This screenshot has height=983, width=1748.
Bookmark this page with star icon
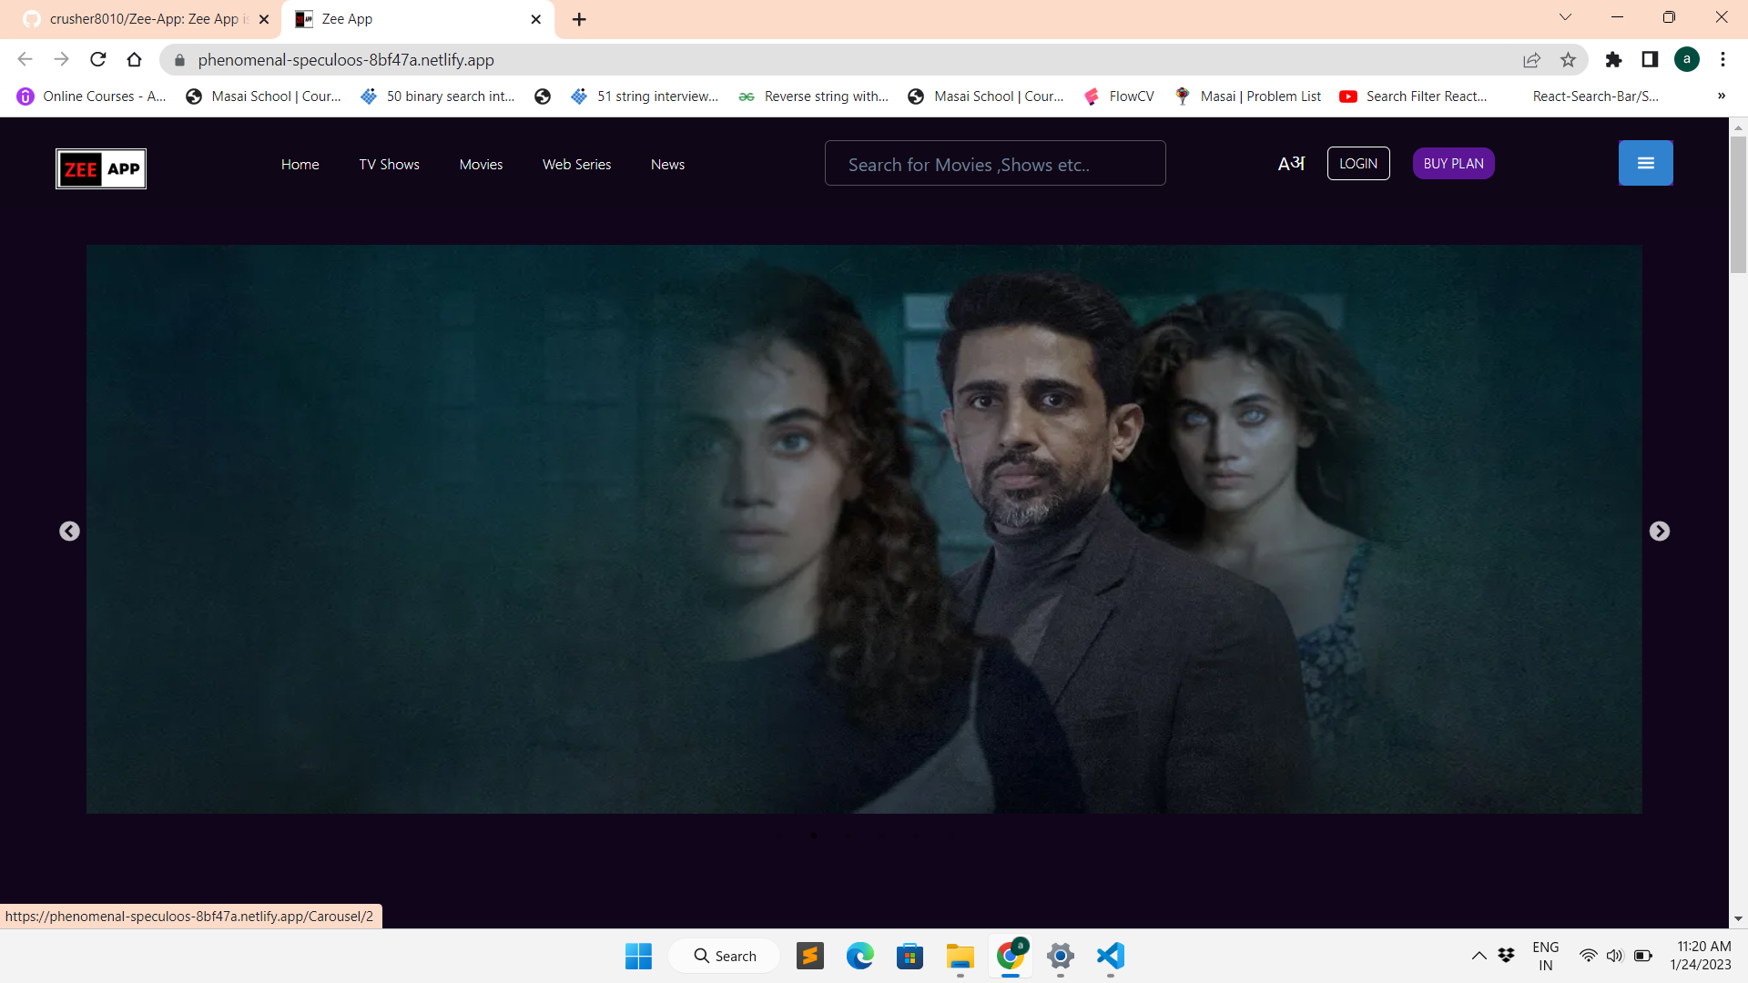coord(1568,60)
